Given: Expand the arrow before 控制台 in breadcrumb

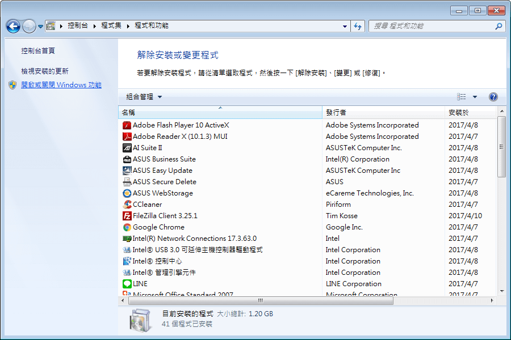Looking at the screenshot, I should coord(61,26).
